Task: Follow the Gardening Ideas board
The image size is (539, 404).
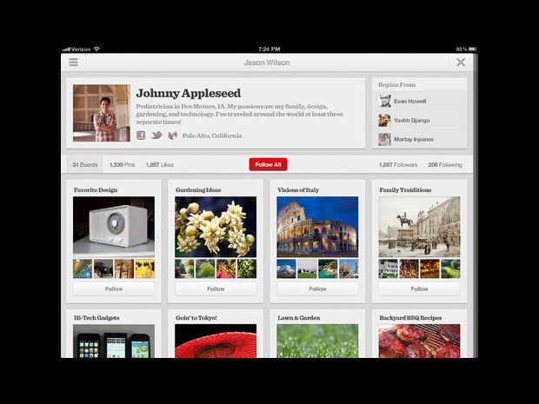Action: click(216, 289)
